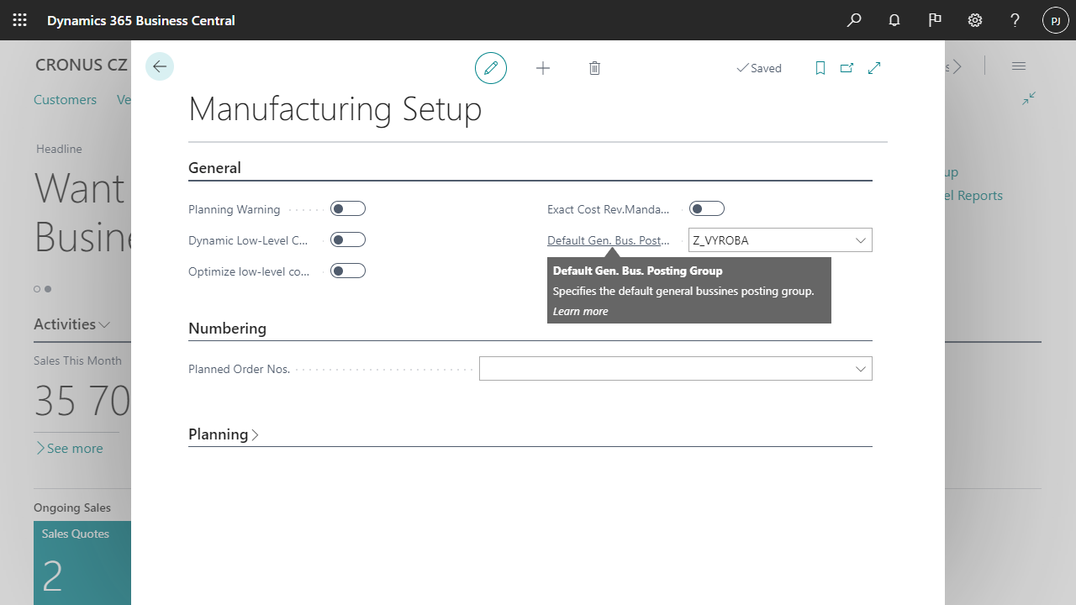Turn on Exact Cost Rev. Mandatory toggle
The image size is (1076, 605).
tap(707, 208)
